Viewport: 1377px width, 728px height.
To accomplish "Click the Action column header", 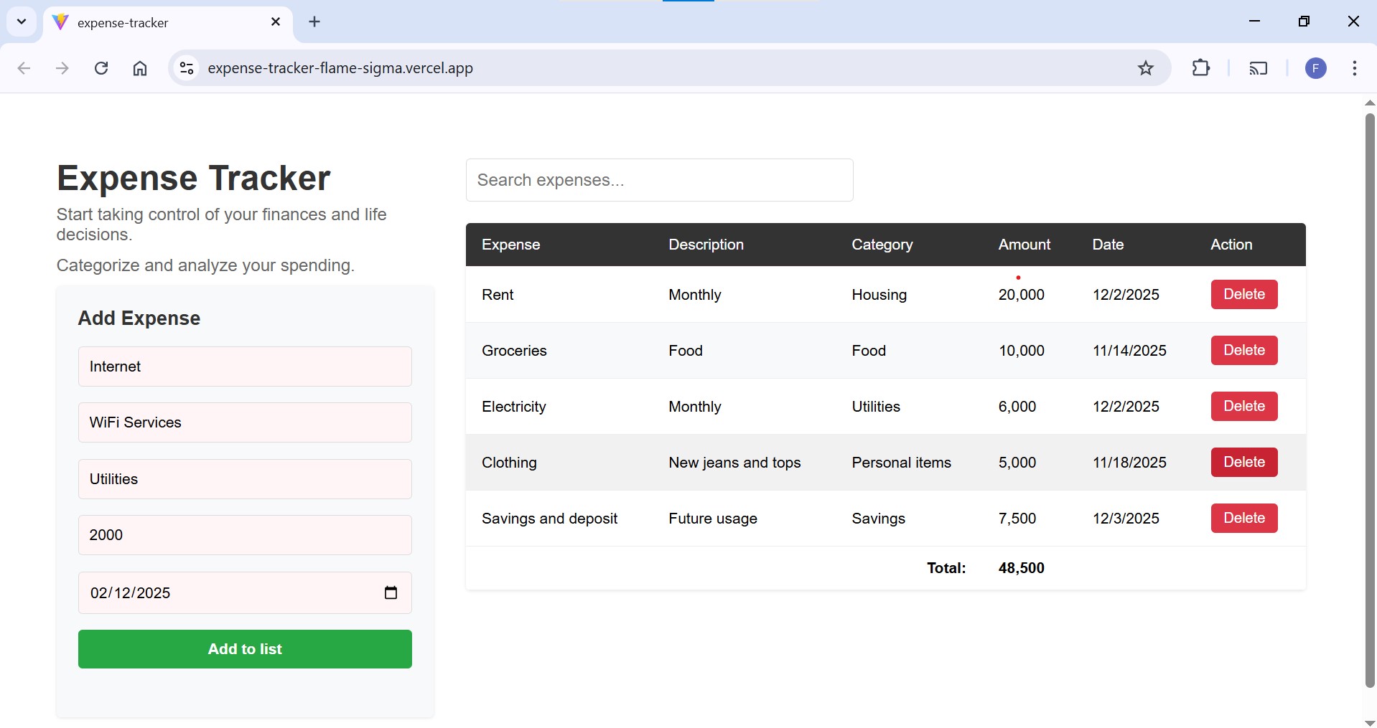I will [1231, 245].
